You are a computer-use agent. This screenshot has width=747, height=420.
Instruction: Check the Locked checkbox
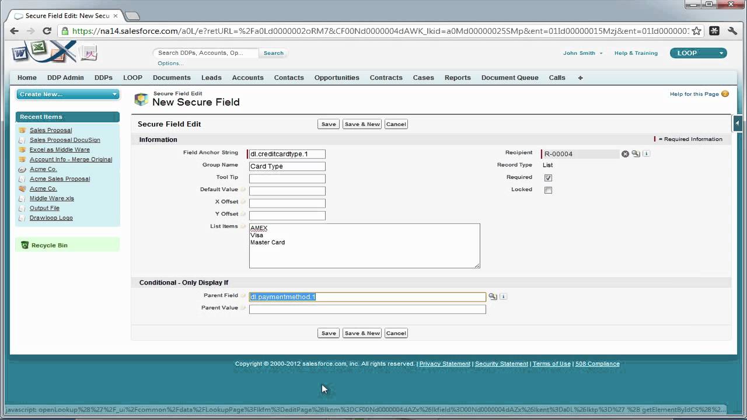point(548,190)
